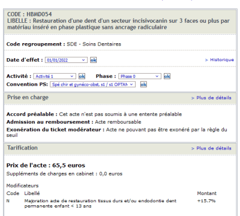The height and width of the screenshot is (216, 240).
Task: Click the Libellé column header
Action: point(32,193)
